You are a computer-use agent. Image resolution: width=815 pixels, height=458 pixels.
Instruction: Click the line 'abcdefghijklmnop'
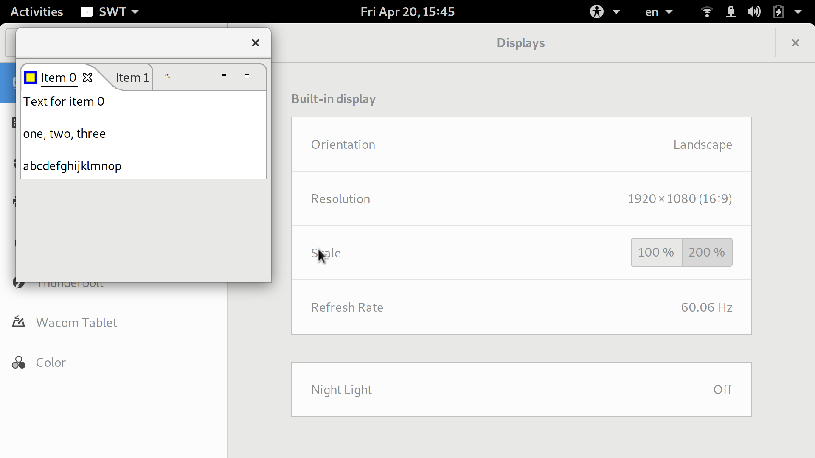pos(72,166)
